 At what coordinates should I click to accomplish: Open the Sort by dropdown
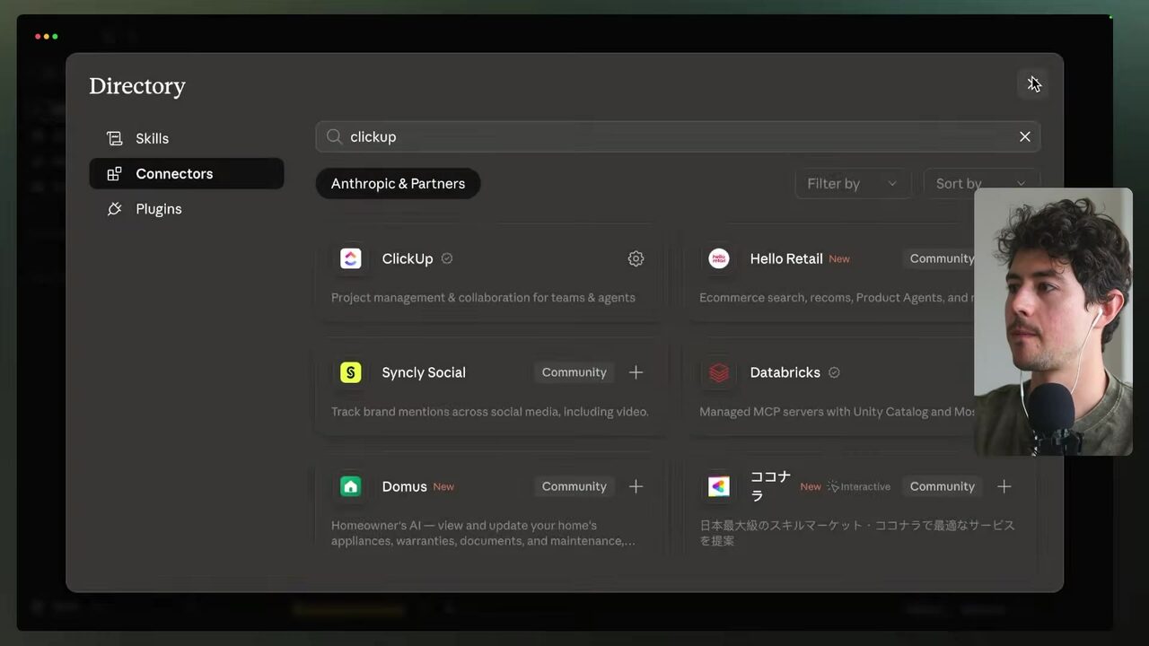[981, 183]
